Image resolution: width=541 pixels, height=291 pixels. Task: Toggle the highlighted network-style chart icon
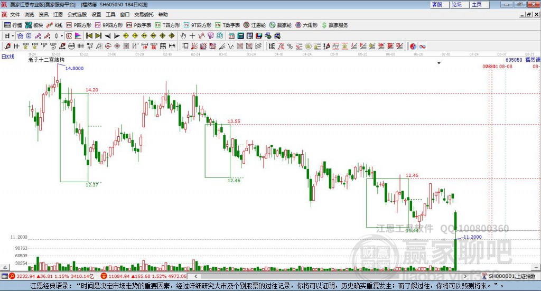(x=20, y=36)
